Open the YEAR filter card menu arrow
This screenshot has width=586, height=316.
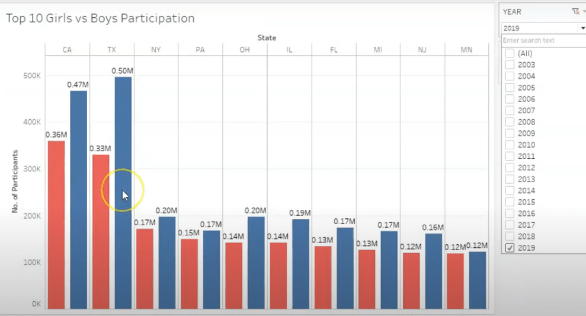point(584,11)
